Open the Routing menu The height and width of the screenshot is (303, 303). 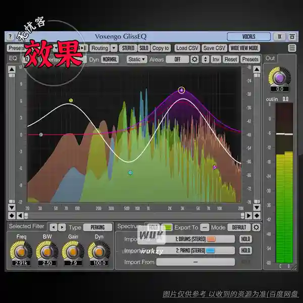click(99, 48)
